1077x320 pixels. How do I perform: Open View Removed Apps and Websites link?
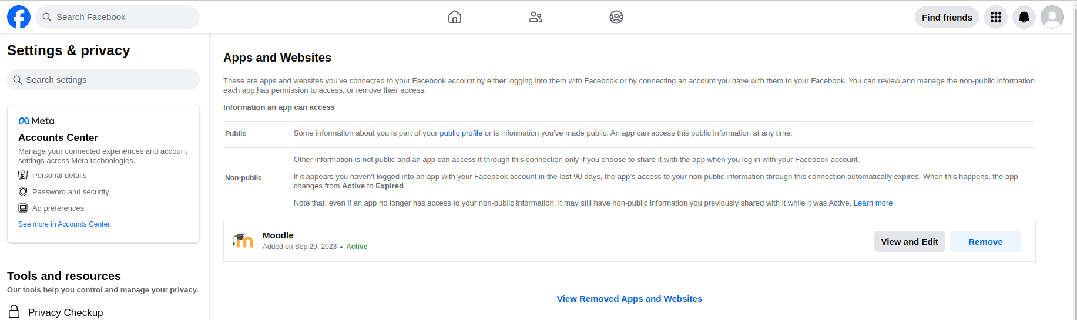(629, 299)
